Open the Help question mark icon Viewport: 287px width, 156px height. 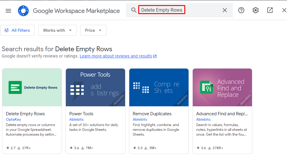[241, 10]
